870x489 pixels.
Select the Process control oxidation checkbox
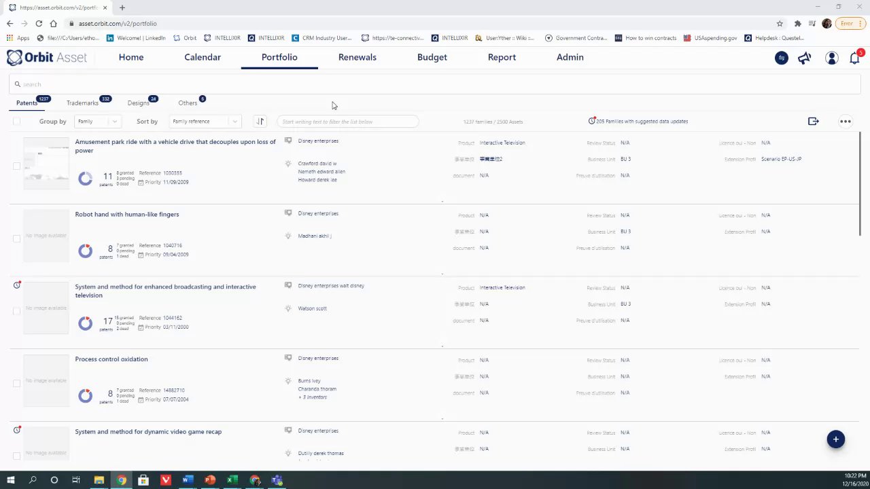tap(16, 383)
